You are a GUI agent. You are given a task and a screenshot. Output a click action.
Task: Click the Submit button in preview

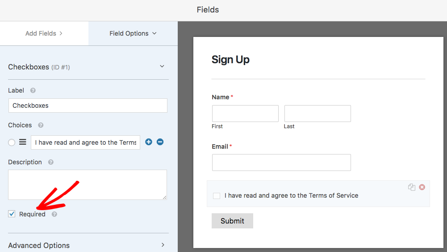(232, 221)
